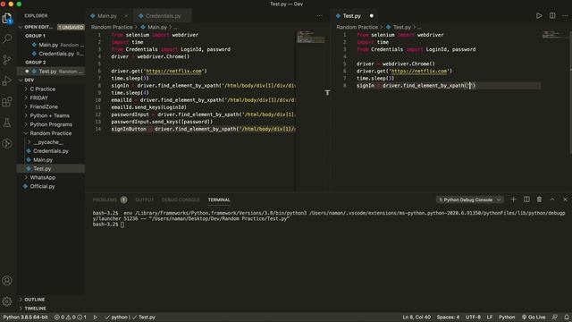Open netflix.com link in Main.py editor
Viewport: 572px width, 322px height.
(x=173, y=72)
